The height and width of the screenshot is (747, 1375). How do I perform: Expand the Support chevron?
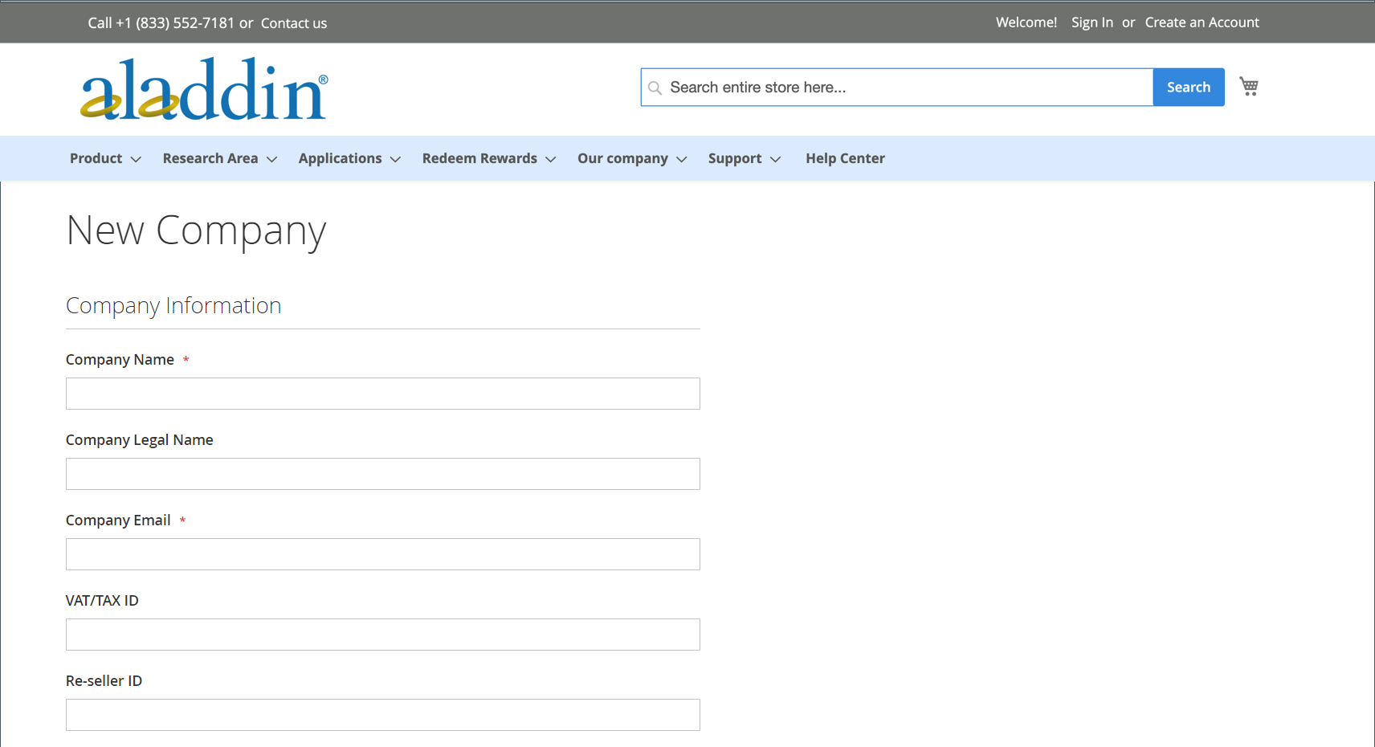[775, 159]
